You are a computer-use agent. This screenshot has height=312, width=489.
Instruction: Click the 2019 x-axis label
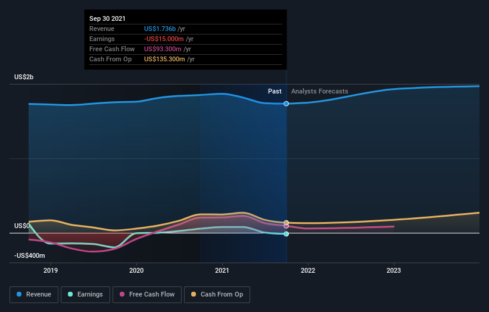click(x=51, y=270)
